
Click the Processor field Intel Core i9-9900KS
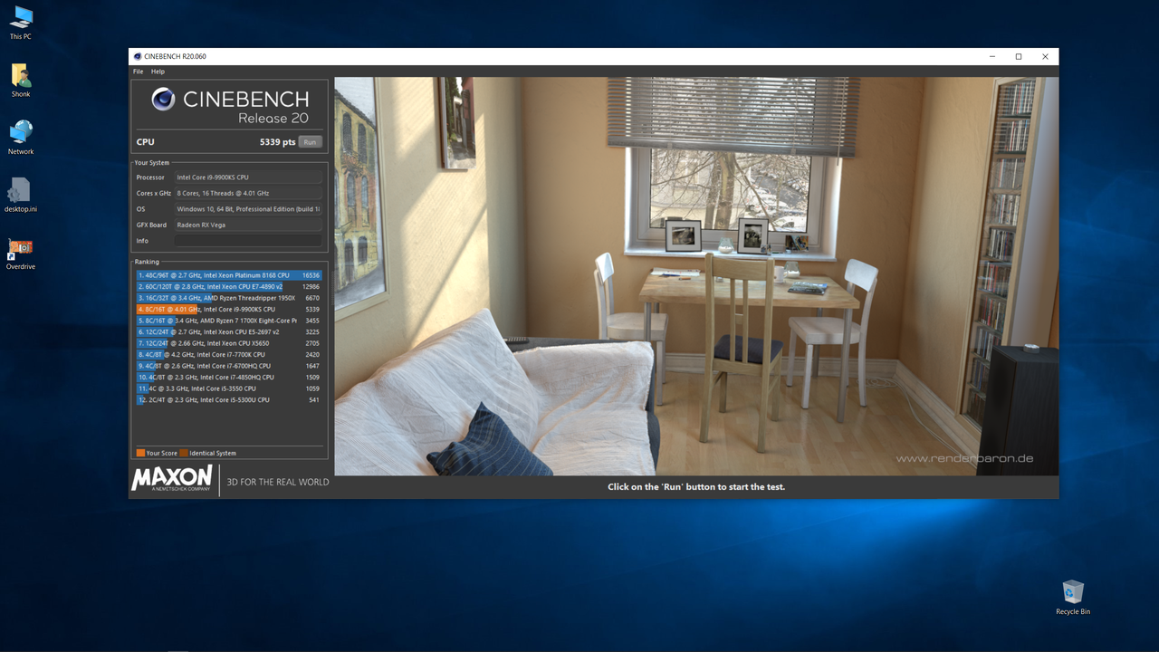pos(248,177)
